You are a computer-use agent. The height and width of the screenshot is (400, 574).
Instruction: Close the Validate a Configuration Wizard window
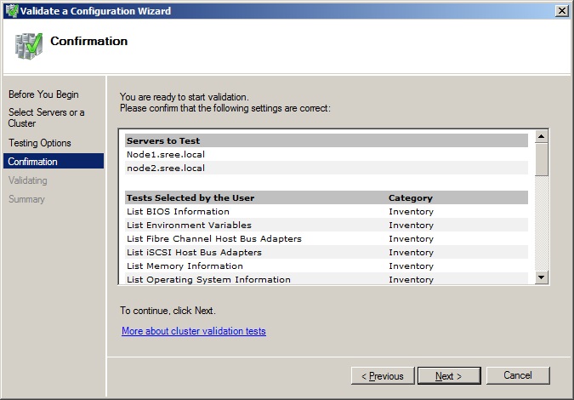(561, 10)
